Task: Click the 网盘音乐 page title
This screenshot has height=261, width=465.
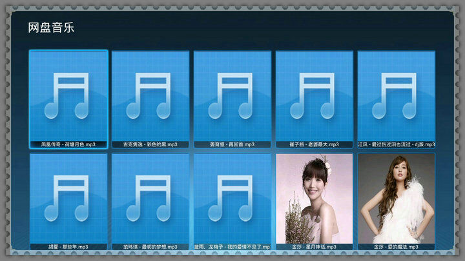Action: click(x=51, y=28)
